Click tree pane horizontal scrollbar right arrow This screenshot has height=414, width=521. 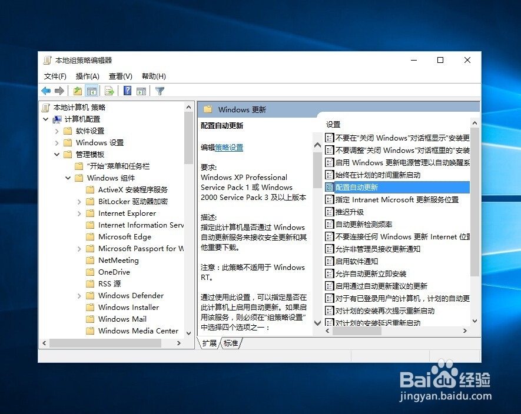point(179,343)
